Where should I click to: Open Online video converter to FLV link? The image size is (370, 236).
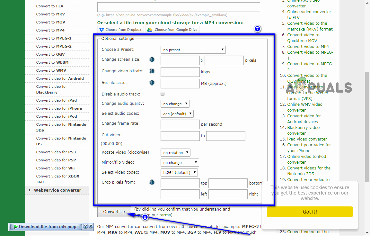pyautogui.click(x=309, y=15)
